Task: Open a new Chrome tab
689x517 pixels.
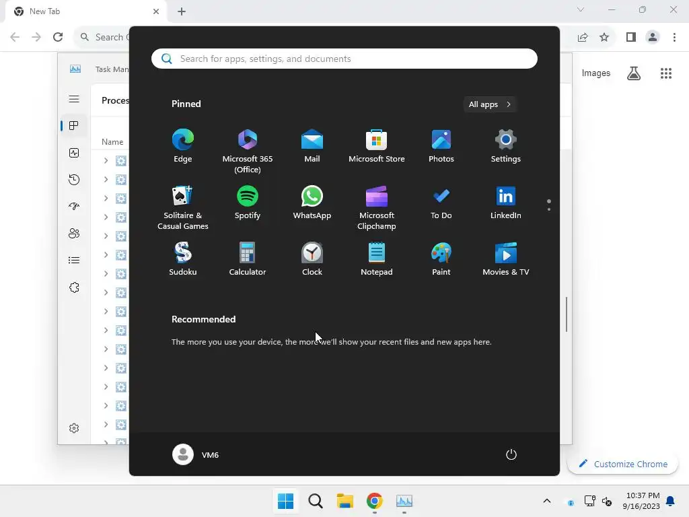Action: pos(182,11)
